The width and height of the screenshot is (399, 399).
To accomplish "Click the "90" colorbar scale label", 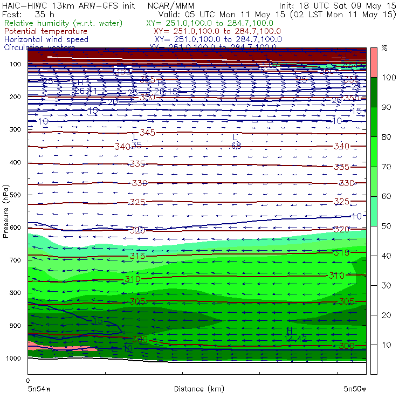I will [x=386, y=107].
